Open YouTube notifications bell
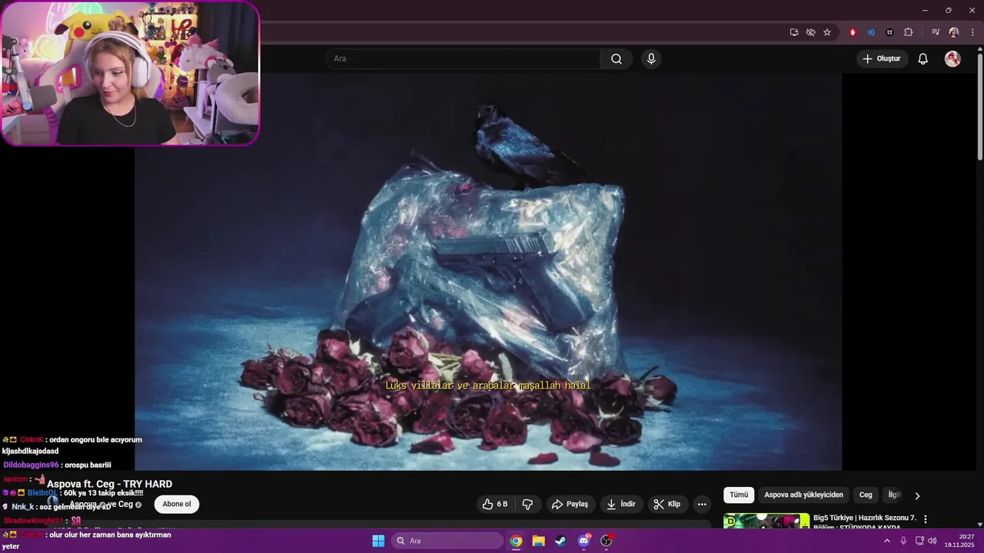 click(x=923, y=59)
